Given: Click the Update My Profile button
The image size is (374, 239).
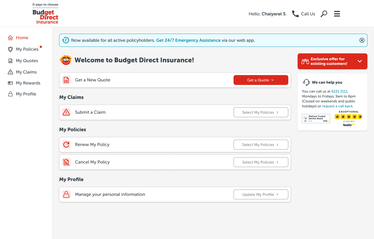Looking at the screenshot, I should (x=261, y=194).
